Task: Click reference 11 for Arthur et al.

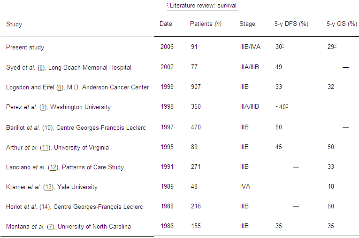Action: [45, 147]
